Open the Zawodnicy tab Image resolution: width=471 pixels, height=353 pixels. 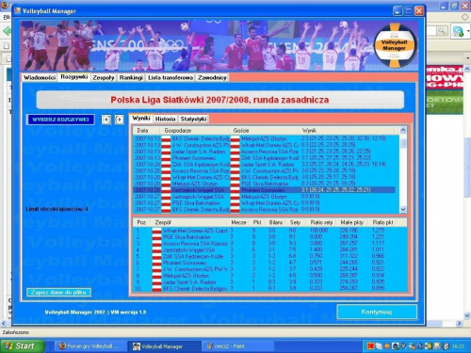(x=212, y=77)
